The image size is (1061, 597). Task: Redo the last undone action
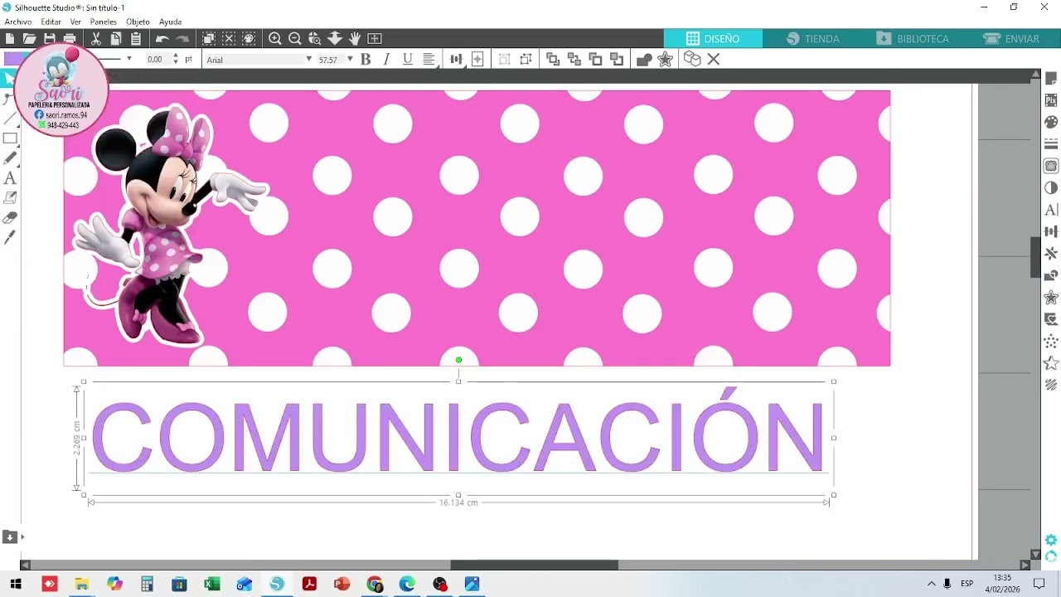(x=182, y=38)
